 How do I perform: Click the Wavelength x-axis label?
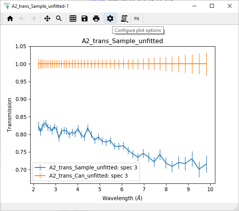(x=122, y=198)
